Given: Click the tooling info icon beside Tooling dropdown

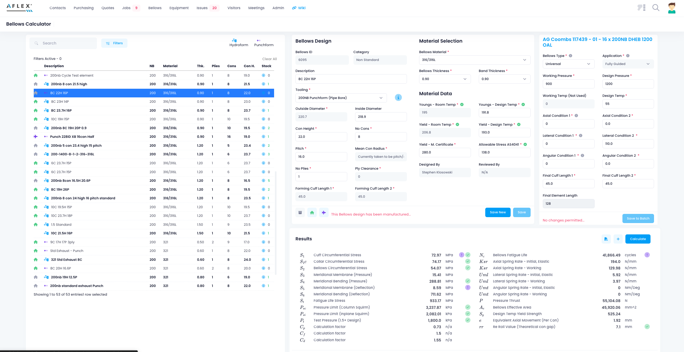Looking at the screenshot, I should click(x=398, y=98).
